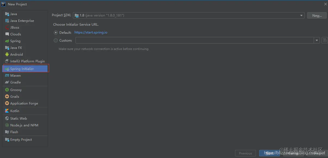
Task: Click the Application Forge icon
Action: [7, 103]
